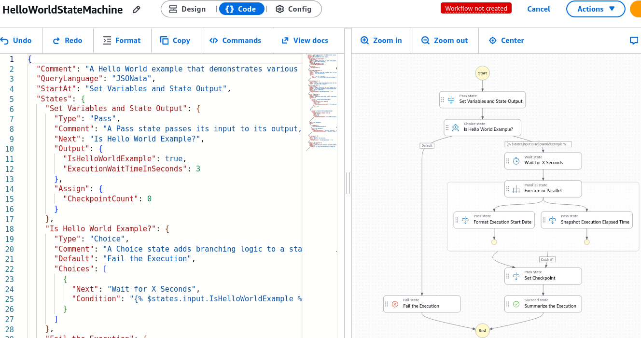This screenshot has width=641, height=338.
Task: Select the End node in the graph
Action: click(x=482, y=331)
